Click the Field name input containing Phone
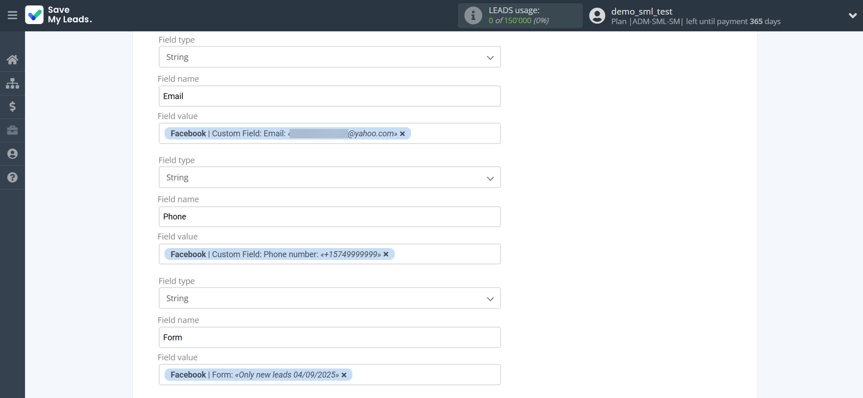This screenshot has height=398, width=863. [x=329, y=217]
